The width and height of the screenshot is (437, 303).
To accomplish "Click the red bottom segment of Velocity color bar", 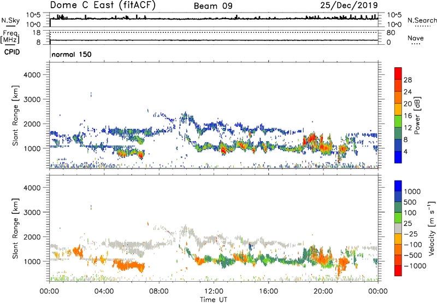I will [x=398, y=271].
